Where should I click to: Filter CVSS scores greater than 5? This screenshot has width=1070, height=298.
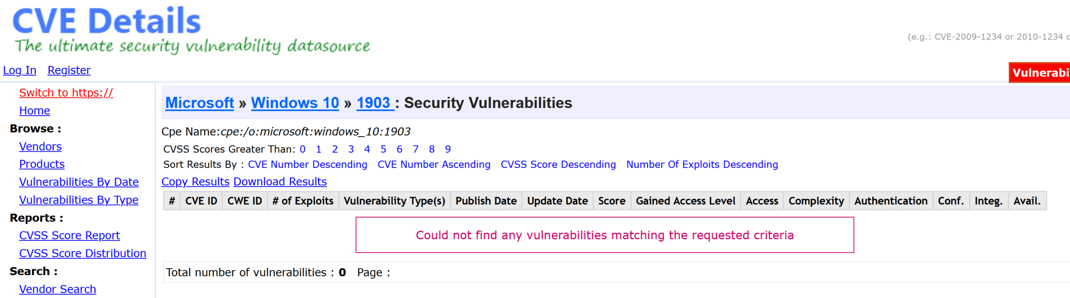[x=383, y=149]
